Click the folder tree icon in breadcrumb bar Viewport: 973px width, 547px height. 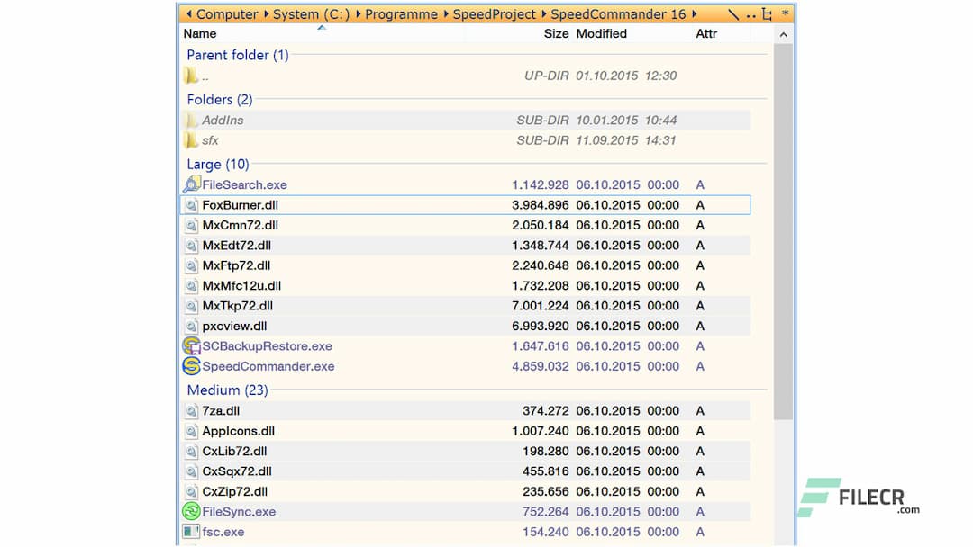pyautogui.click(x=767, y=14)
